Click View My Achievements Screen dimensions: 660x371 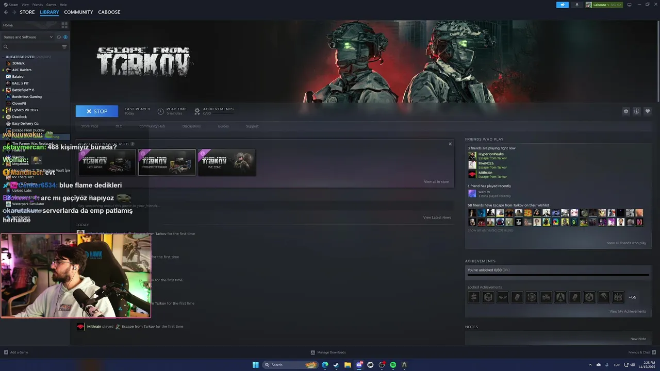click(x=628, y=311)
